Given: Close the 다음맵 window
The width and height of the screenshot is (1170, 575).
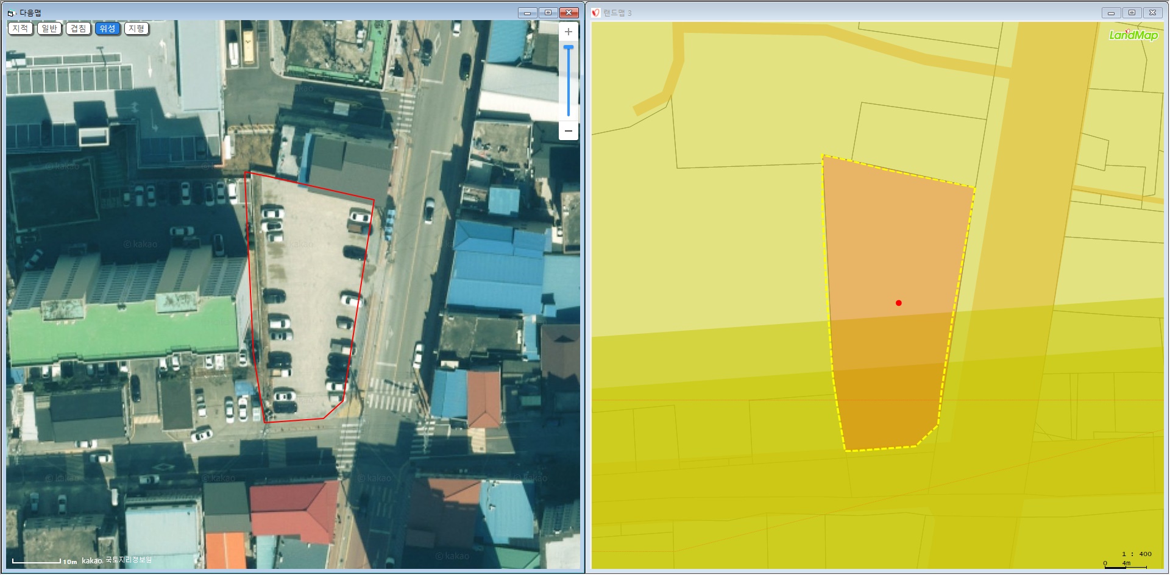Looking at the screenshot, I should point(569,13).
